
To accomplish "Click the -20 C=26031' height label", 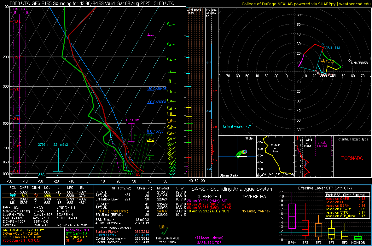I will pos(157,102).
